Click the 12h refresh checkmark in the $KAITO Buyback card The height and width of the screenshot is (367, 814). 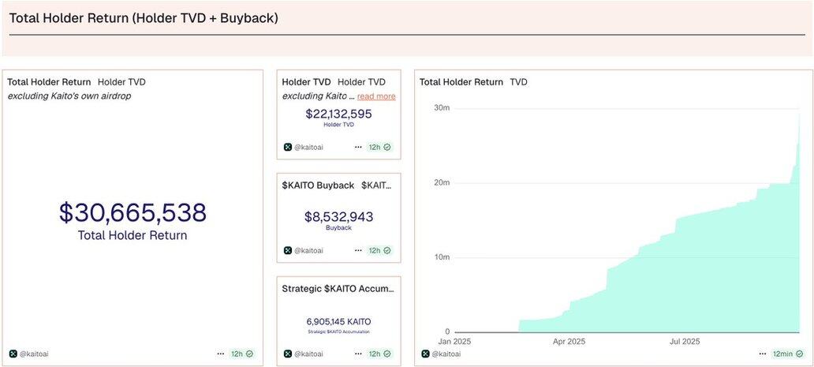click(387, 250)
